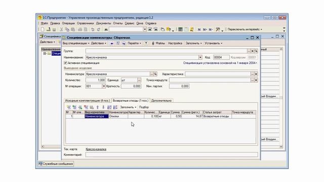
Task: Click the Возвратные отходы cell in table row
Action: (x=217, y=116)
